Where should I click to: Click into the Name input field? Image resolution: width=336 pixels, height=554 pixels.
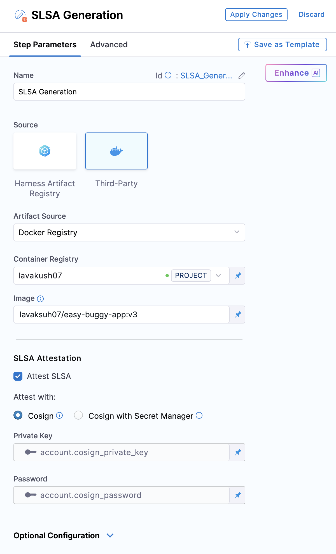(x=129, y=92)
